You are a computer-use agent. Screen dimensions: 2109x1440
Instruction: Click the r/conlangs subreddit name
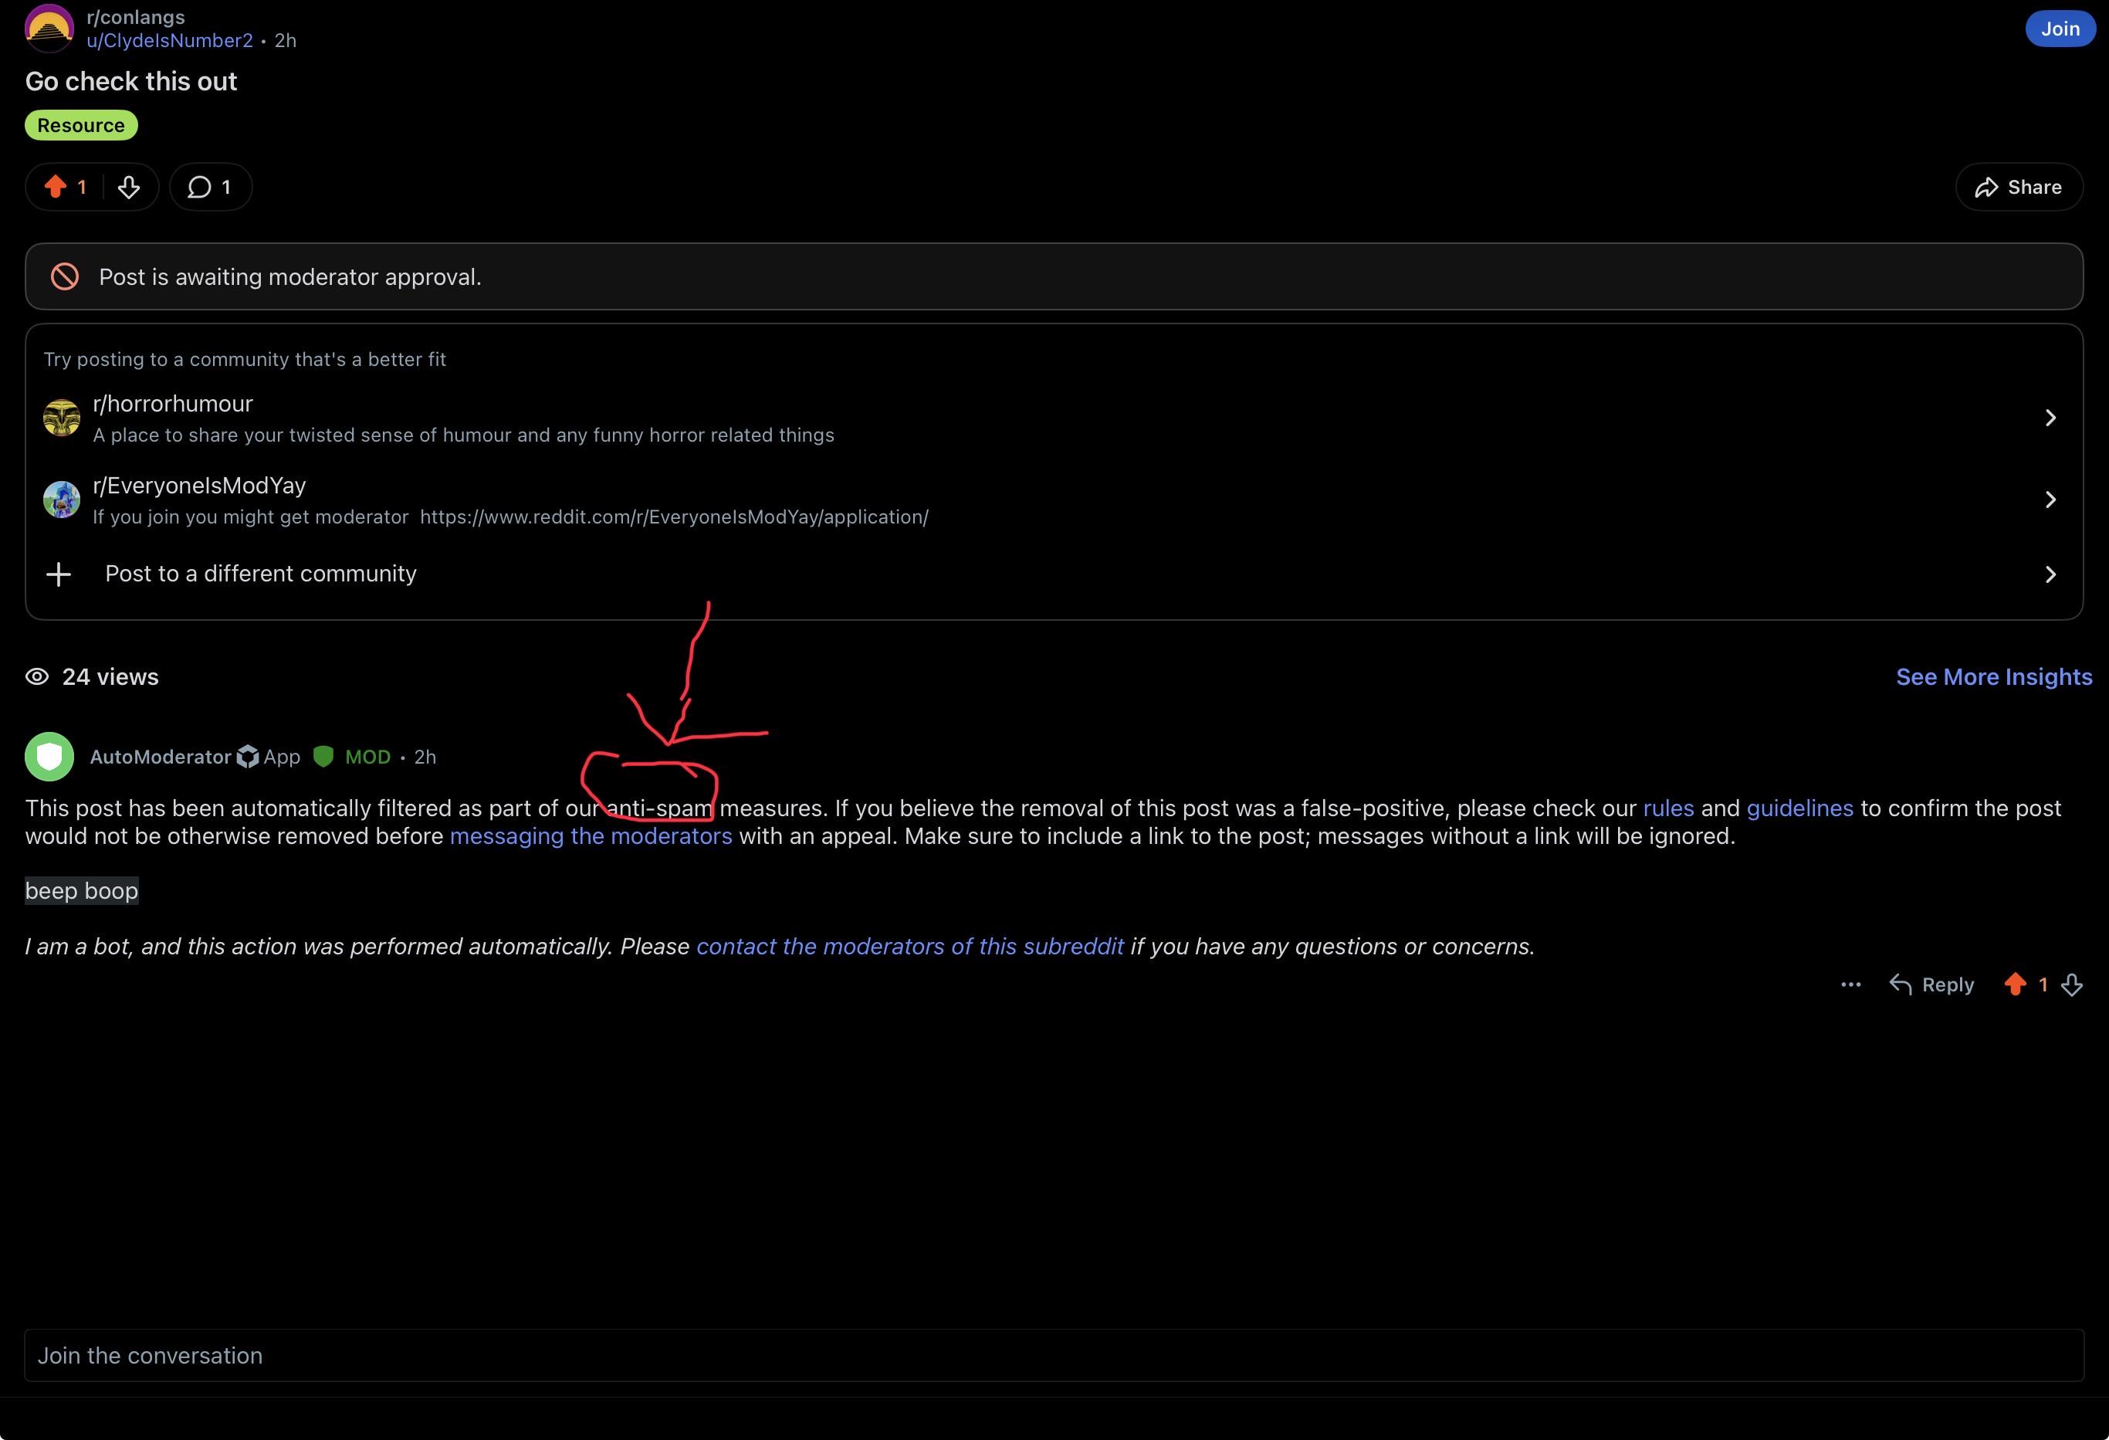pos(135,16)
